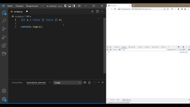190x107 pixels.
Task: Open DevTools settings gear
Action: pyautogui.click(x=183, y=47)
